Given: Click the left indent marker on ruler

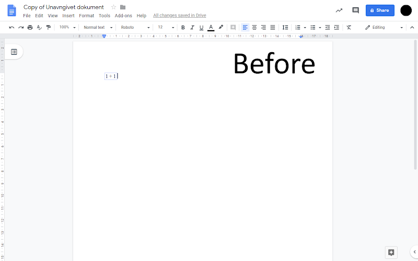Looking at the screenshot, I should [x=104, y=36].
